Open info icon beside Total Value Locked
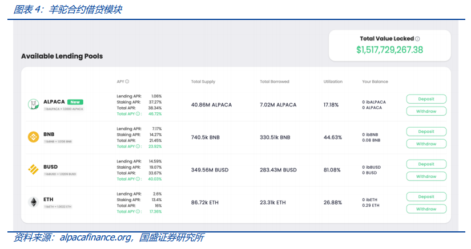The height and width of the screenshot is (249, 471). click(417, 39)
